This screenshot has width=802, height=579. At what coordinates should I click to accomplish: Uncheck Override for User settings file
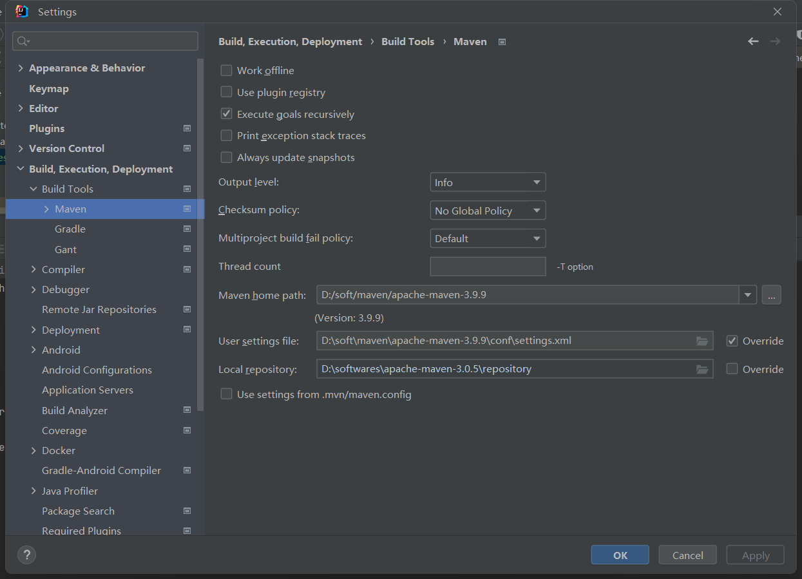(x=732, y=341)
